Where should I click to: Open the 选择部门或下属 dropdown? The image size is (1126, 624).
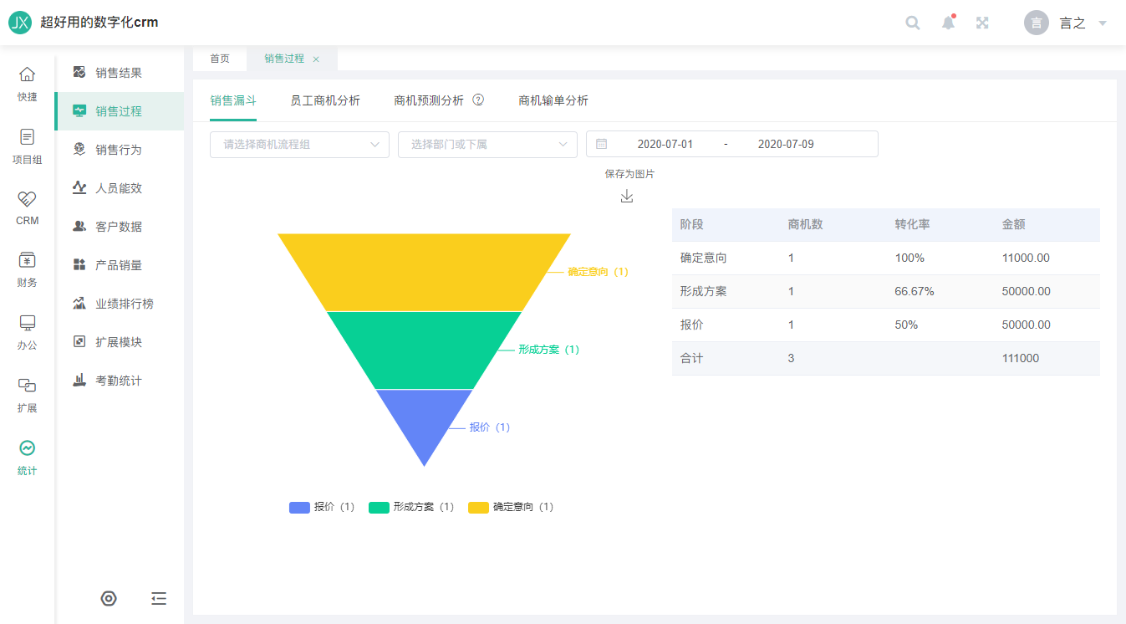(488, 144)
